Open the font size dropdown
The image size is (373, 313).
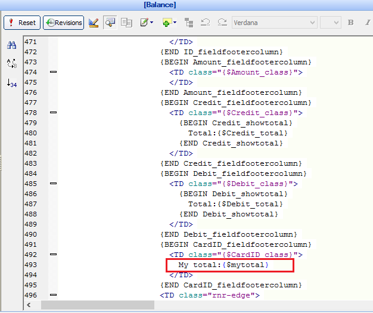(x=331, y=23)
